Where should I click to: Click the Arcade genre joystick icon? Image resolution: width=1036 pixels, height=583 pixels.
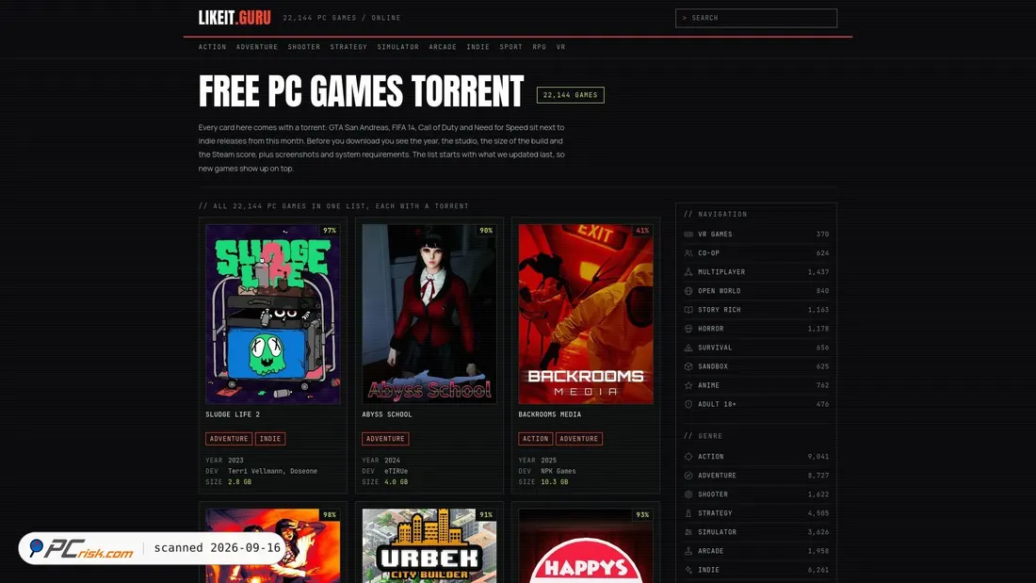click(x=688, y=551)
